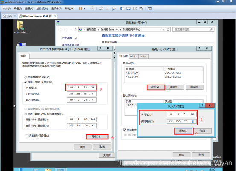Viewport: 236px width, 171px height.
Task: Expand the address bar history dropdown
Action: [x=163, y=29]
